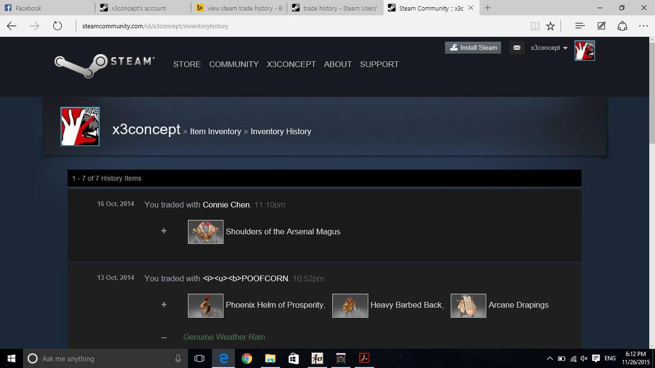The height and width of the screenshot is (368, 655).
Task: Click the Cortana microphone icon
Action: click(x=178, y=358)
